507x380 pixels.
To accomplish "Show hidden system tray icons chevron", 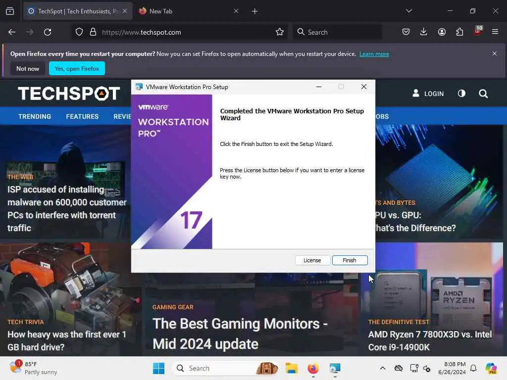I will click(x=383, y=368).
